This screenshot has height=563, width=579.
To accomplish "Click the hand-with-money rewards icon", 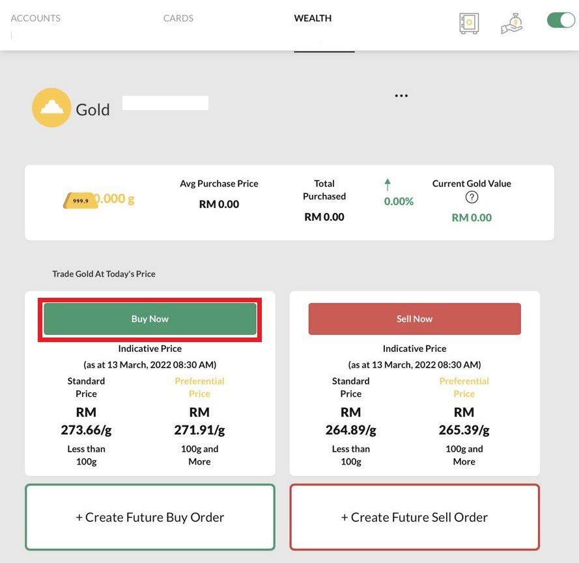I will [512, 22].
